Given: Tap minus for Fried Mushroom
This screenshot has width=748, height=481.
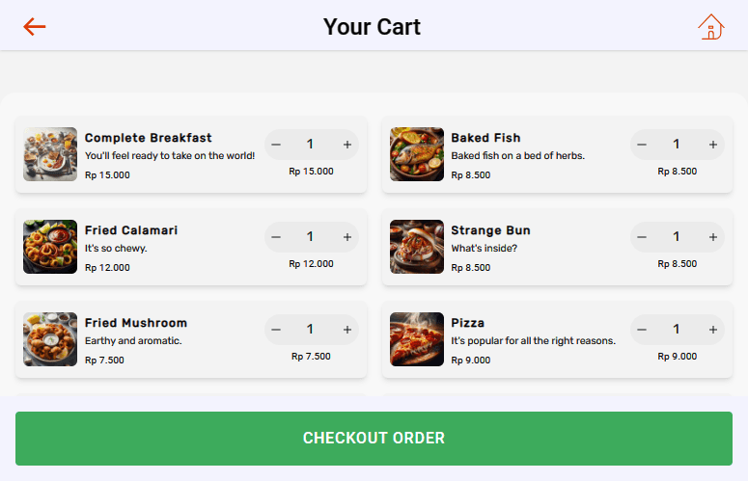Looking at the screenshot, I should [276, 330].
